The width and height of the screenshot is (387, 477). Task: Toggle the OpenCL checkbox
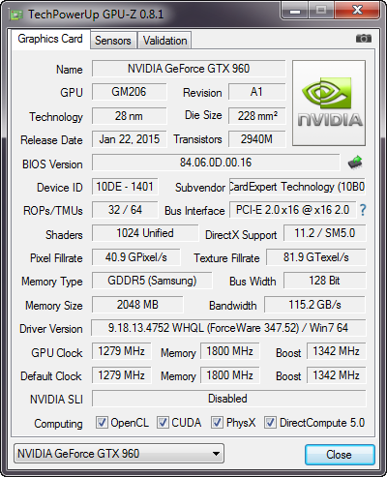point(102,422)
